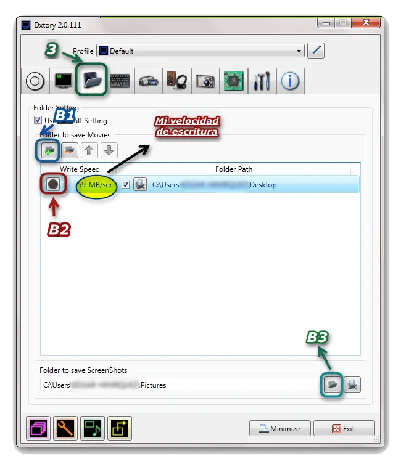
Task: Click the edit profile pencil button
Action: pyautogui.click(x=316, y=51)
